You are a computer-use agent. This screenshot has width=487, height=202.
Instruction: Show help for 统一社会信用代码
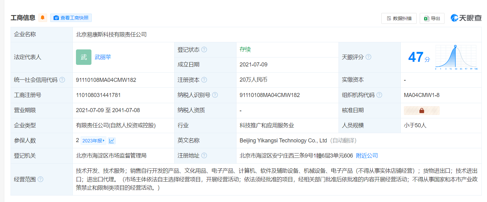(x=62, y=80)
